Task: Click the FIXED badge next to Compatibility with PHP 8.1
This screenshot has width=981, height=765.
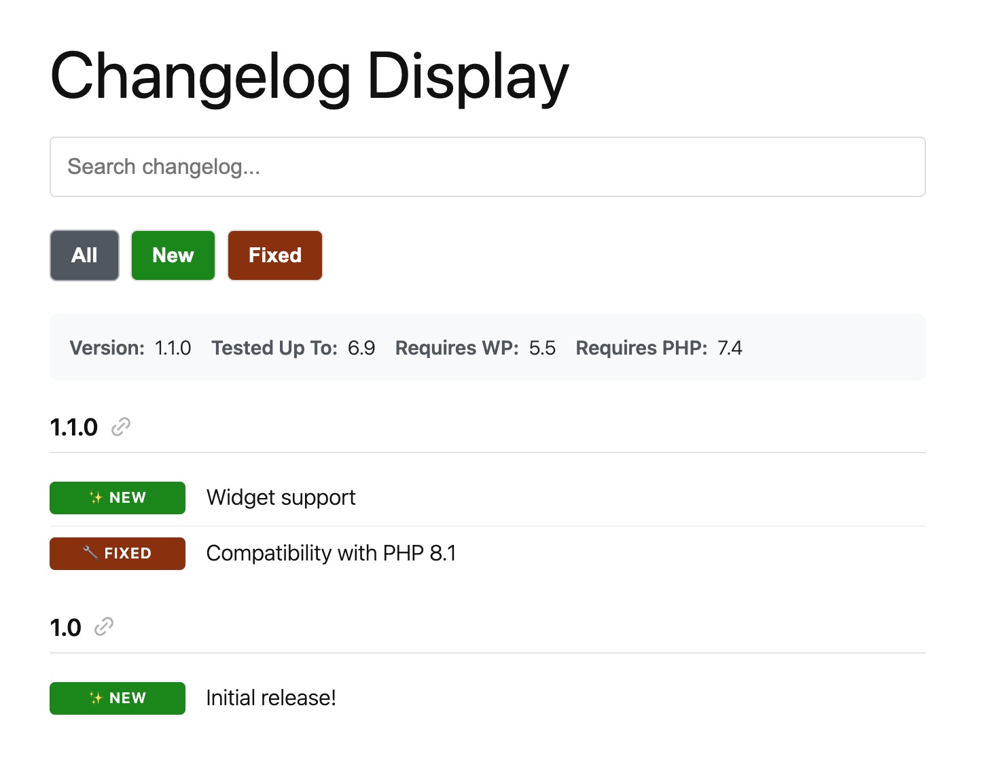Action: tap(117, 553)
